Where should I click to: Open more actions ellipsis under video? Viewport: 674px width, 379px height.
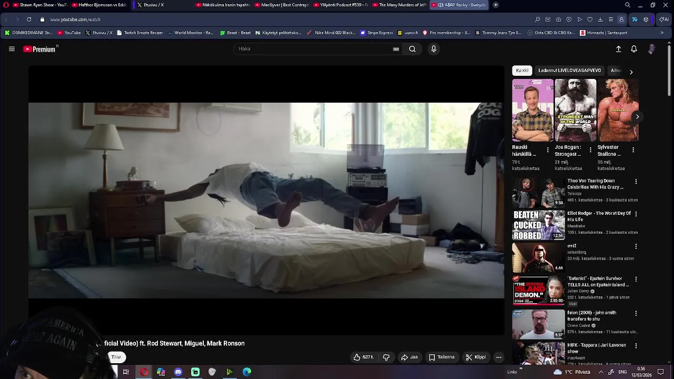(x=499, y=357)
